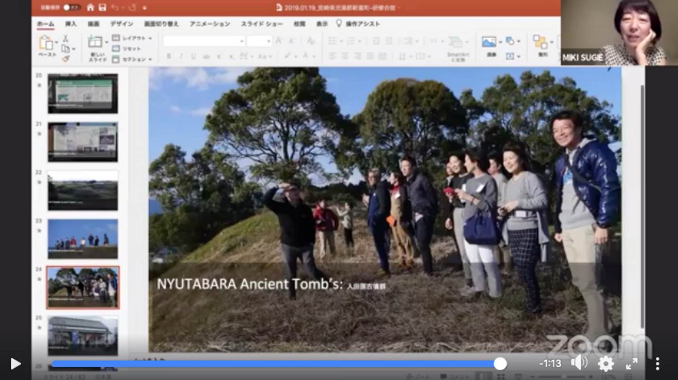Click the clear formatting icon
Image resolution: width=678 pixels, height=380 pixels.
[x=310, y=41]
